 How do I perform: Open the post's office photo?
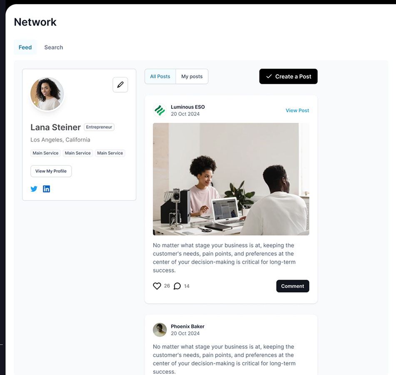231,179
